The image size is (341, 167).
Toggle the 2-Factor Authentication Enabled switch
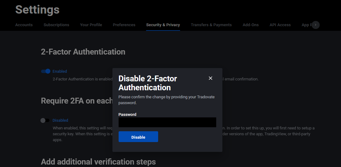pos(46,71)
